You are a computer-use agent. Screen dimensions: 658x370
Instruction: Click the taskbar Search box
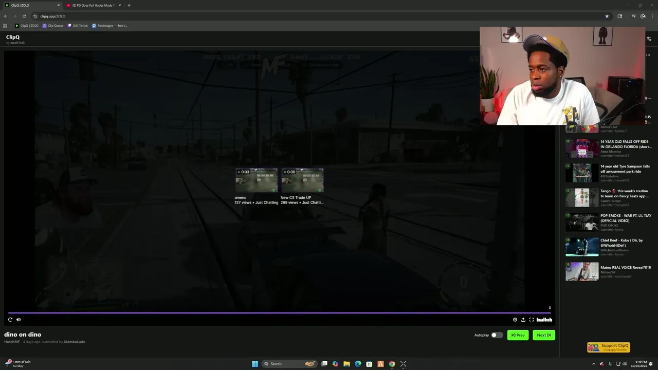pos(289,364)
